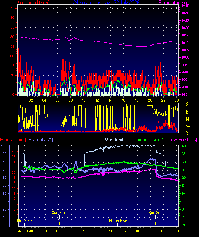
Task: Click the Sun Set marker label
Action: (x=155, y=213)
